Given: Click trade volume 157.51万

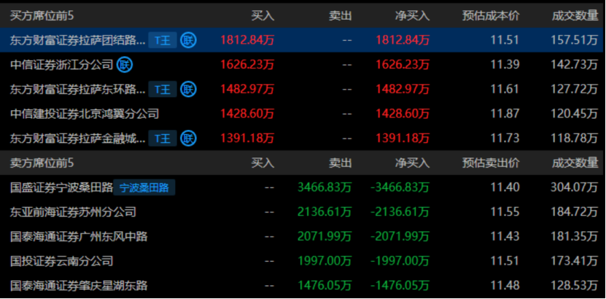Looking at the screenshot, I should (x=575, y=40).
